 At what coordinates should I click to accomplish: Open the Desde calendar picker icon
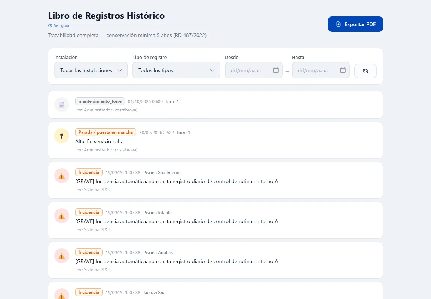point(276,70)
